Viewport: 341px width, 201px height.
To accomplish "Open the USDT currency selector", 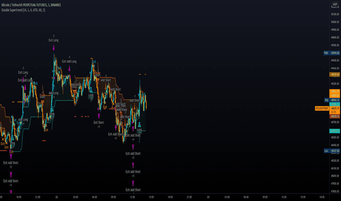I will (x=335, y=4).
